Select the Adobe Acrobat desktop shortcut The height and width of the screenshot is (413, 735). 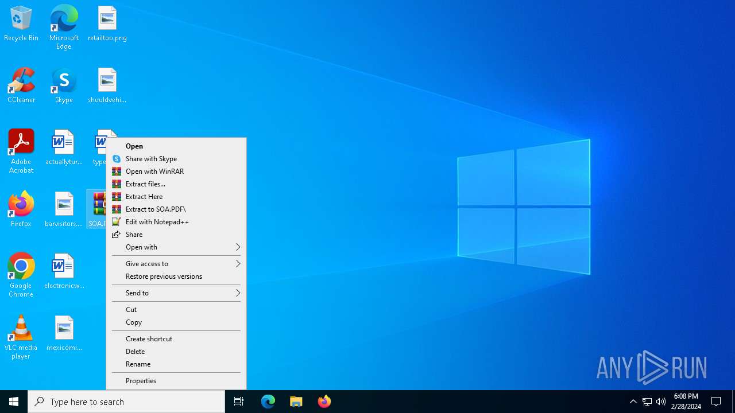(21, 151)
